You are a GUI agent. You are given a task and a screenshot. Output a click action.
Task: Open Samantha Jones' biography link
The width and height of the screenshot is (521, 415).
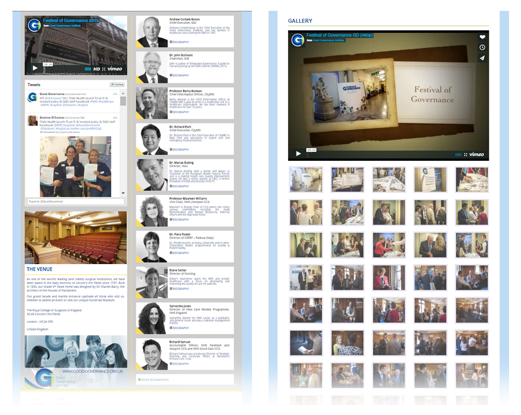(x=179, y=328)
